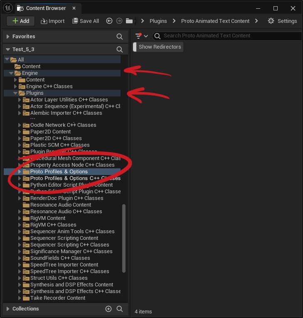The height and width of the screenshot is (318, 303).
Task: Expand the Favorites section
Action: 8,37
